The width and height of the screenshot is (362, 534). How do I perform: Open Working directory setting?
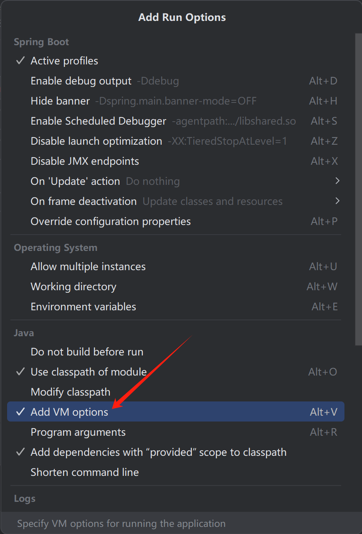tap(73, 286)
